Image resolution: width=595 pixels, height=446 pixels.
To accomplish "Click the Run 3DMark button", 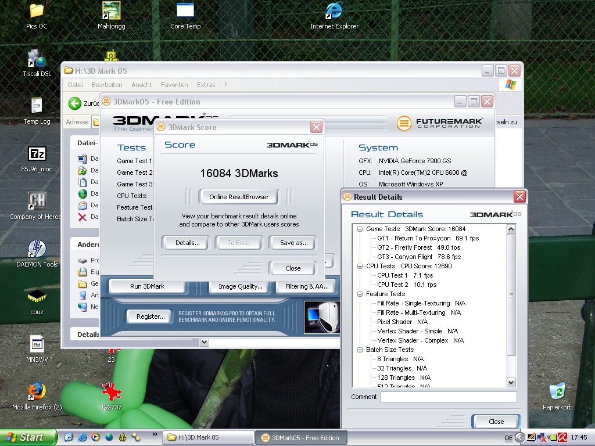I will [148, 286].
